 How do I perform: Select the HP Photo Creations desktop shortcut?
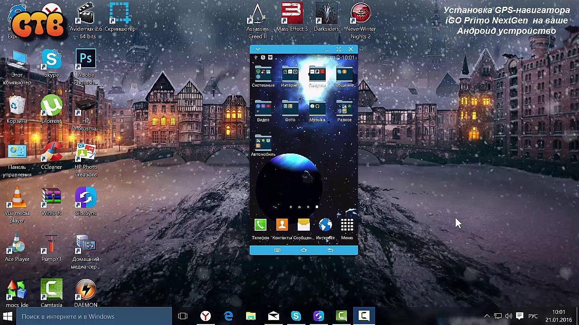(x=85, y=160)
